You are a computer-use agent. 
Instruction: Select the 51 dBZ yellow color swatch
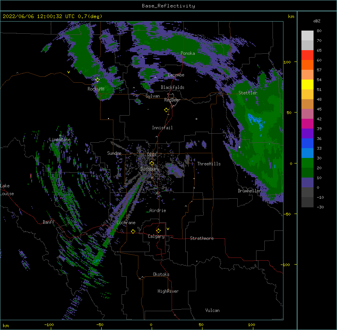[x=307, y=84]
